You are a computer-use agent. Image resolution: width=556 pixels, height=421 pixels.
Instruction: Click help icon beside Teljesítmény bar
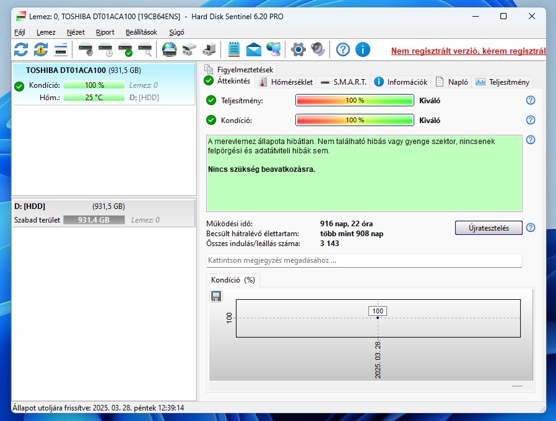click(531, 100)
